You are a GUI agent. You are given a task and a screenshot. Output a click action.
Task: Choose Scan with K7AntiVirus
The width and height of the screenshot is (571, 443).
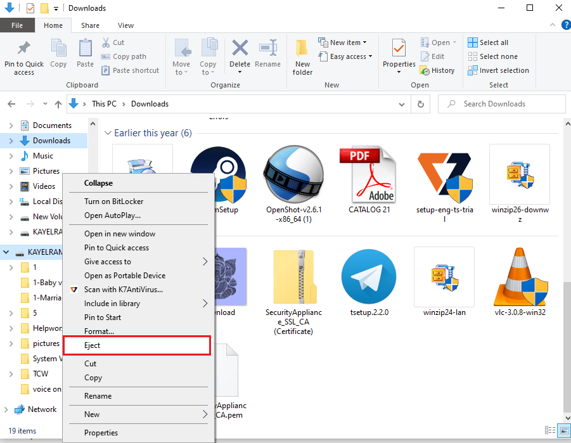click(138, 290)
